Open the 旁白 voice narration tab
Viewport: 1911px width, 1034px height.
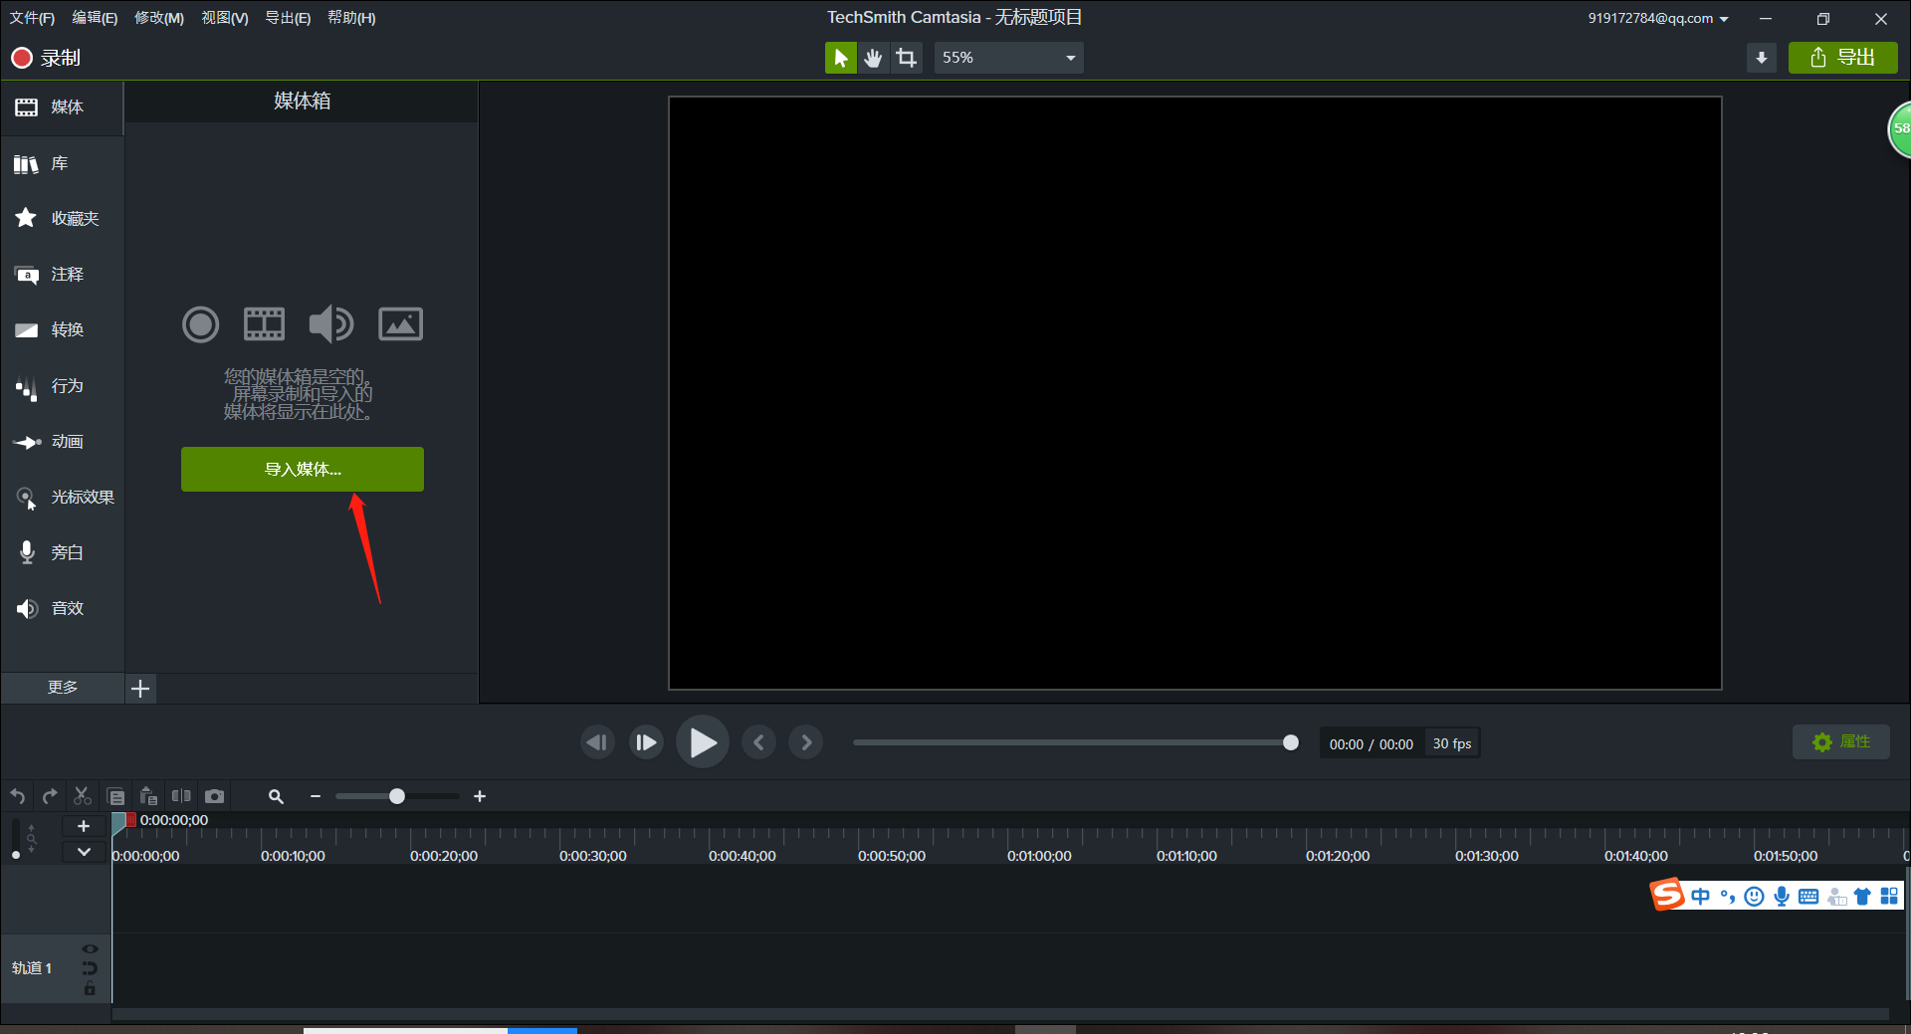pyautogui.click(x=62, y=552)
